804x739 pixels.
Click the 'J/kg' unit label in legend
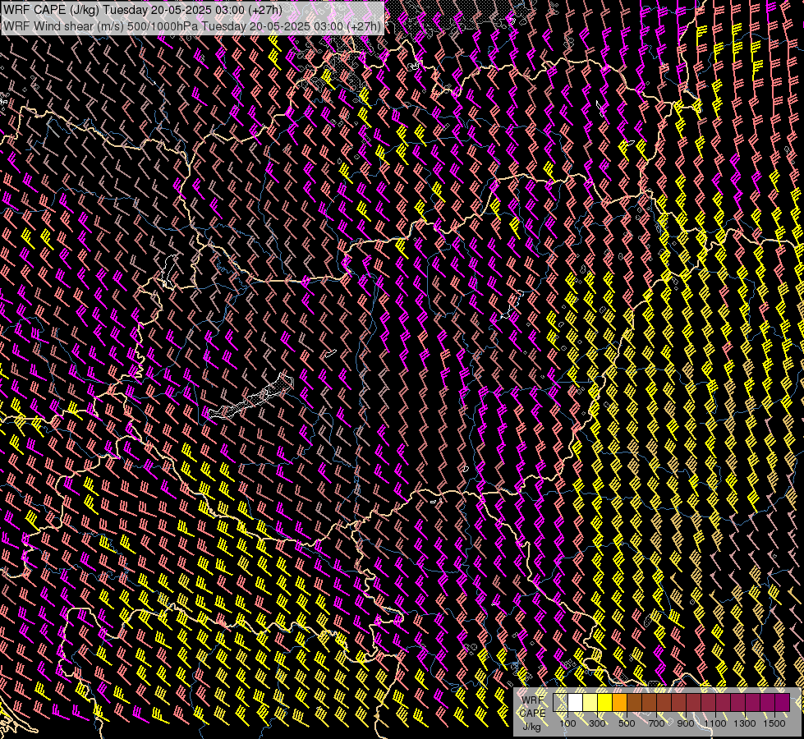pos(531,727)
